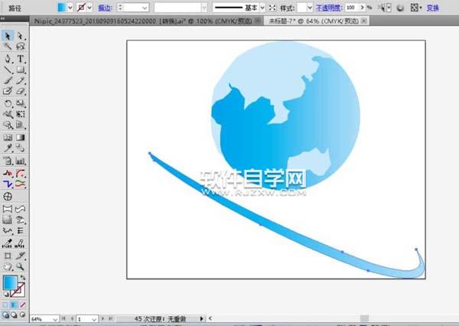Select the Pencil tool
Viewport: 459px width, 326px height.
pyautogui.click(x=20, y=80)
